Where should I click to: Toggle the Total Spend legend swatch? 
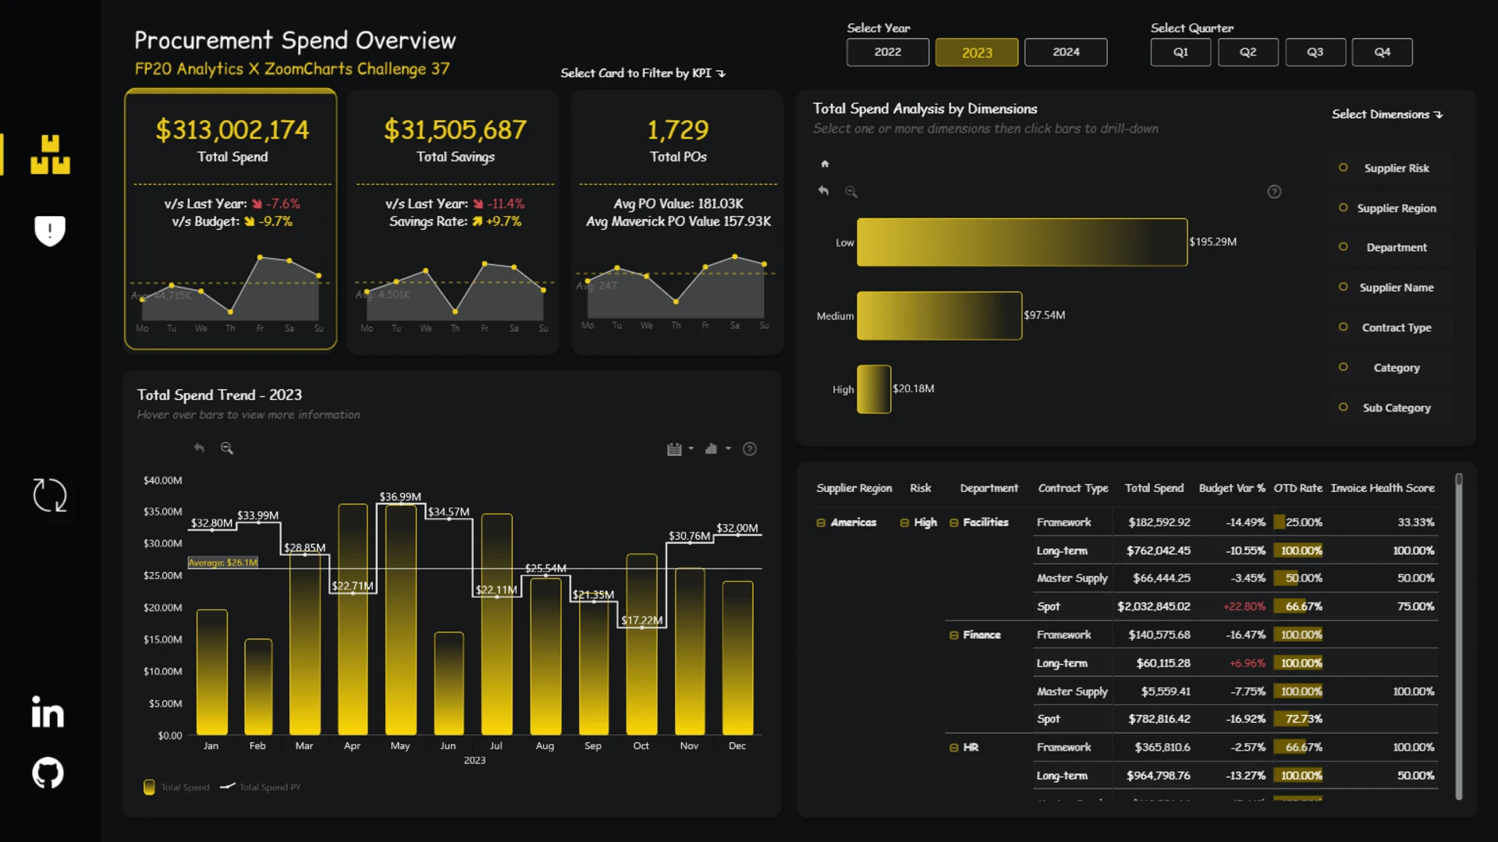coord(149,787)
